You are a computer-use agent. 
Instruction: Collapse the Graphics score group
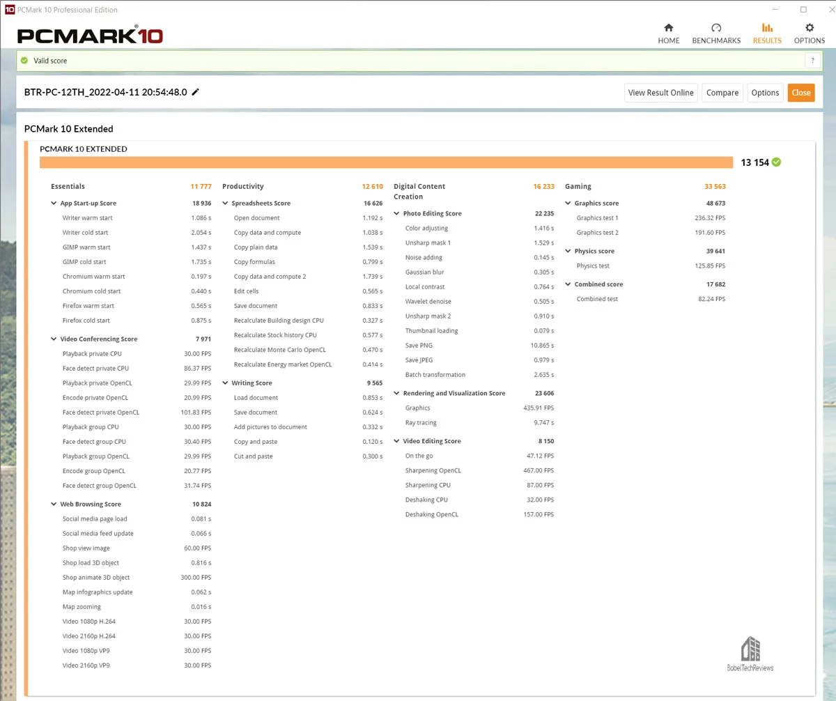pyautogui.click(x=568, y=203)
